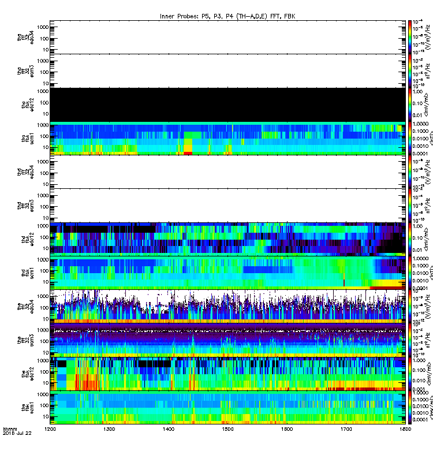Select the thd fbk edc12 spectrogram panel
Image resolution: width=433 pixels, height=462 pixels.
click(x=227, y=239)
